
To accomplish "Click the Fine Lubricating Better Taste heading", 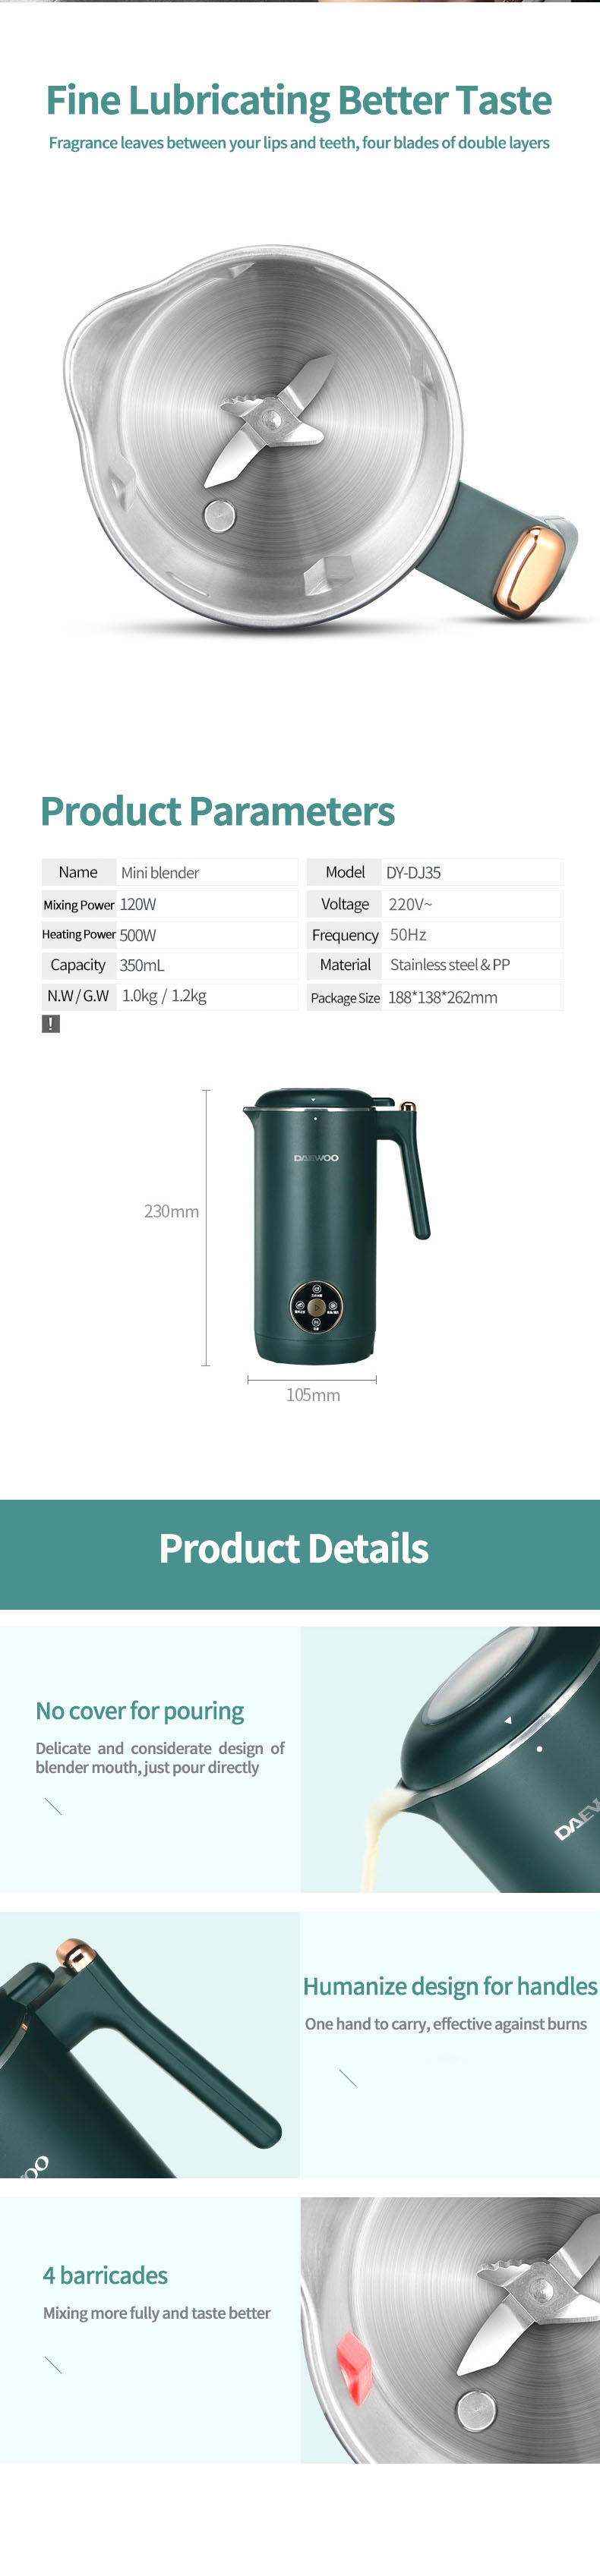I will 299,100.
